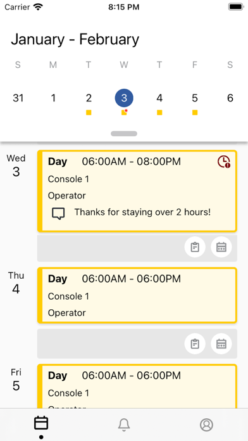The width and height of the screenshot is (248, 441).
Task: Switch to the profile tab
Action: click(206, 425)
